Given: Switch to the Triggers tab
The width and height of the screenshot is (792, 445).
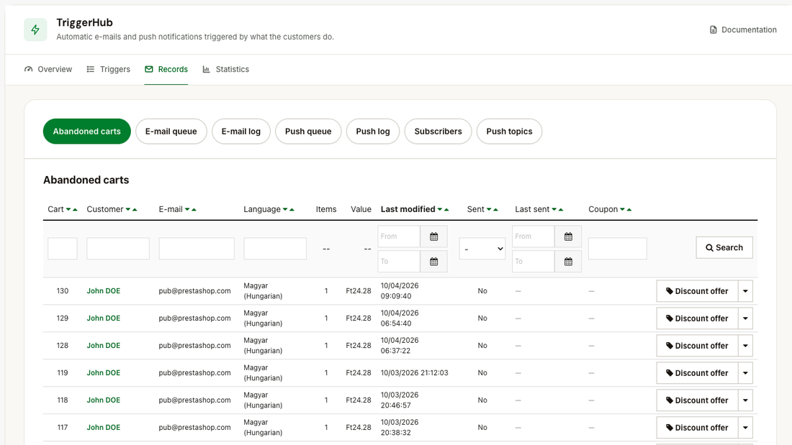Looking at the screenshot, I should (108, 69).
